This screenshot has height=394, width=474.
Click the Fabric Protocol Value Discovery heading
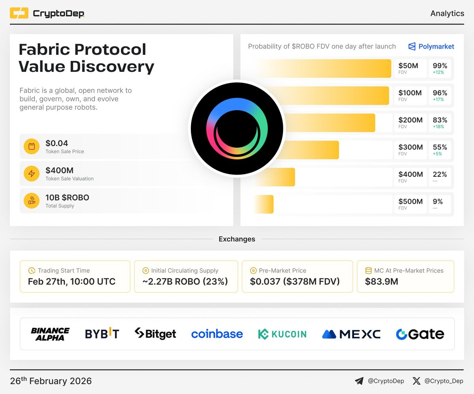[87, 58]
